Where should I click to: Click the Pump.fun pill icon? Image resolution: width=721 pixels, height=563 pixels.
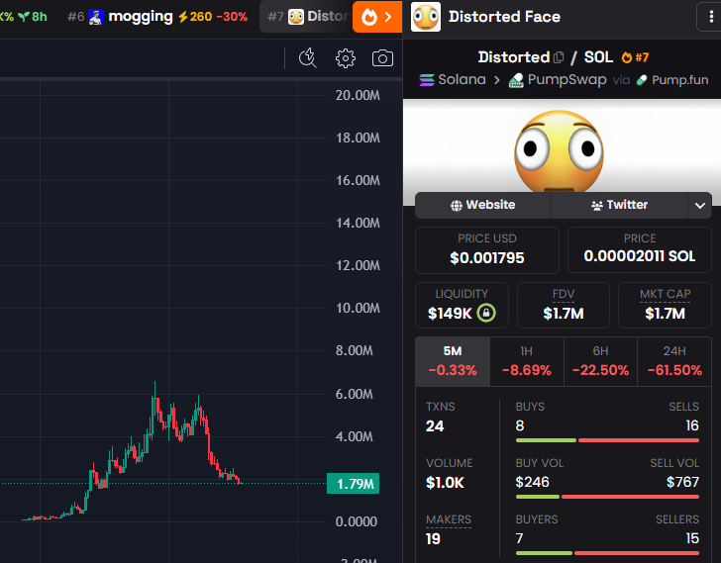(x=642, y=80)
